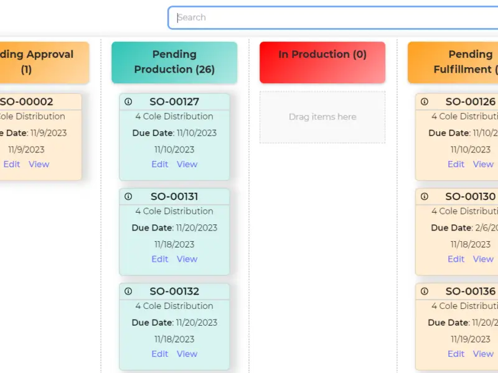Click the 11/19/2023 date on SO-00136
Screen dimensions: 498x373
471,339
